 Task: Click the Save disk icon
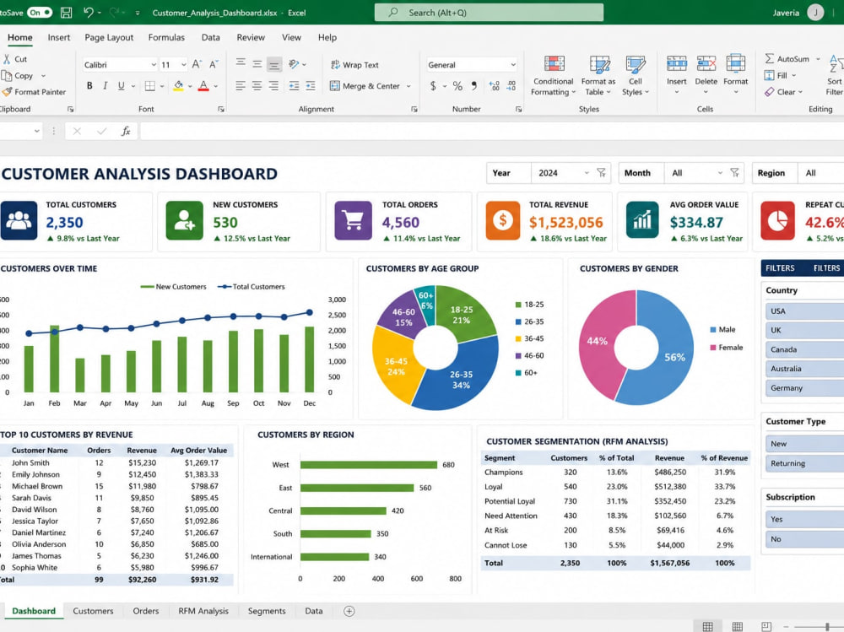click(66, 13)
